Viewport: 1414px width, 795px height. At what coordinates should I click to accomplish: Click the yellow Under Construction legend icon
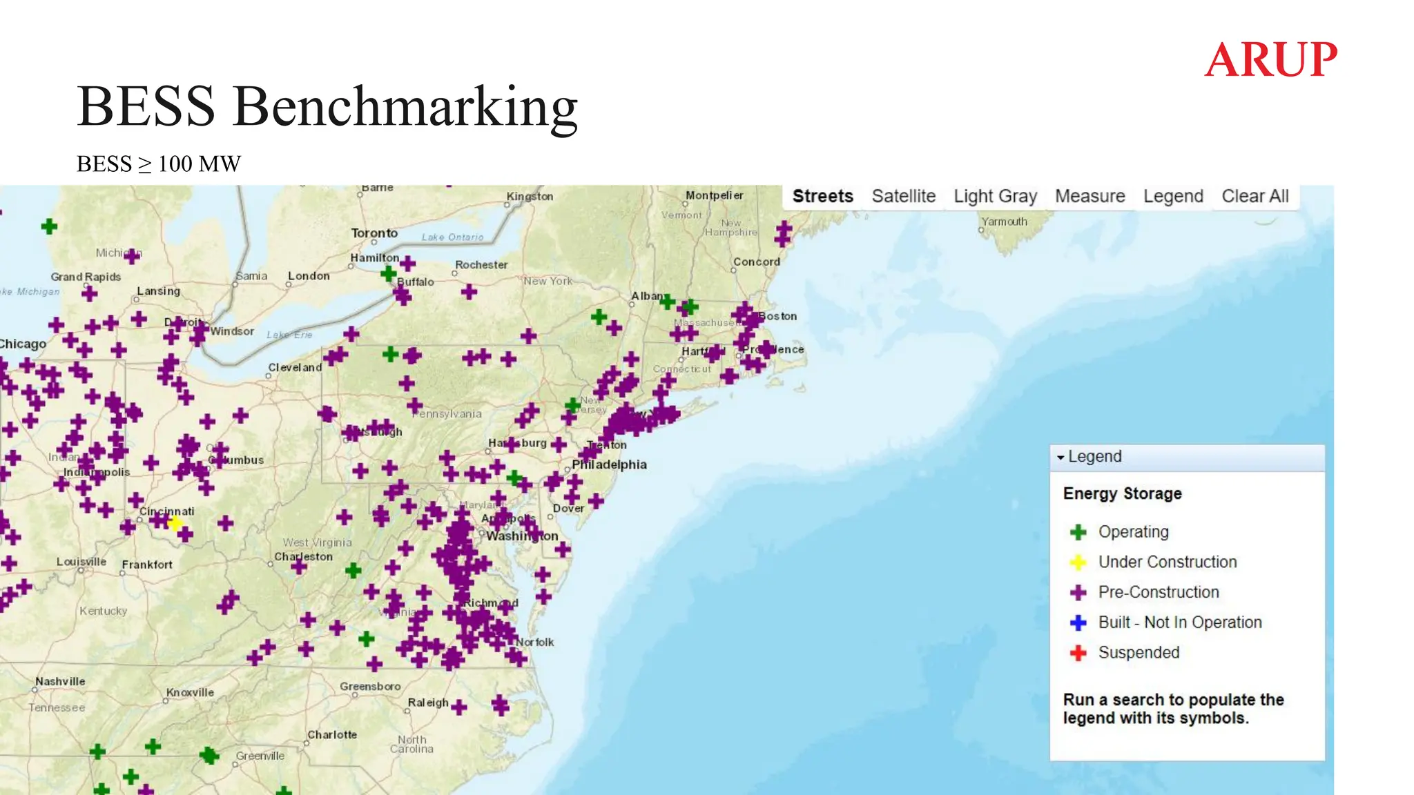click(1078, 562)
